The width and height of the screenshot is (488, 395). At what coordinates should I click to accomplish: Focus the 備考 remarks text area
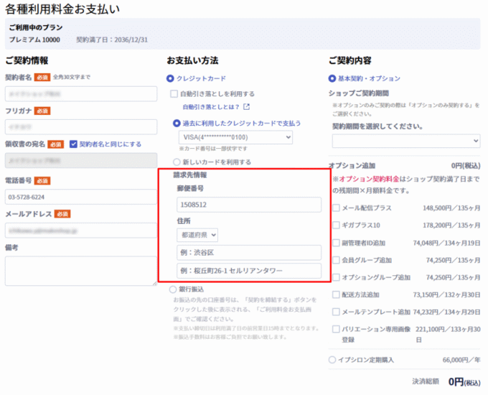coord(80,271)
